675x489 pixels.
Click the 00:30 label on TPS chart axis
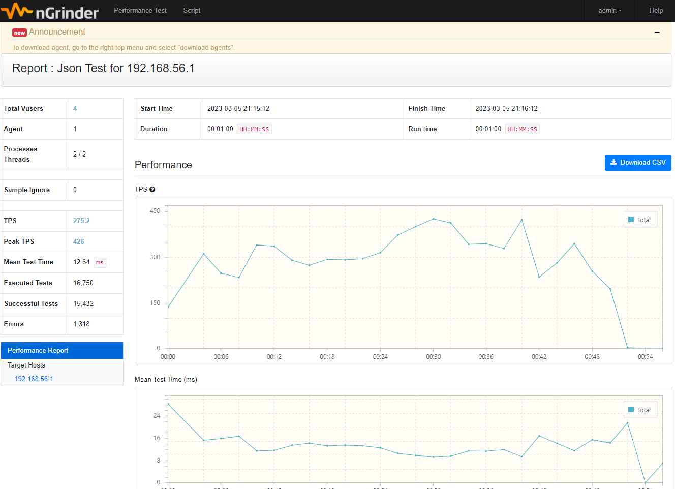pyautogui.click(x=434, y=357)
